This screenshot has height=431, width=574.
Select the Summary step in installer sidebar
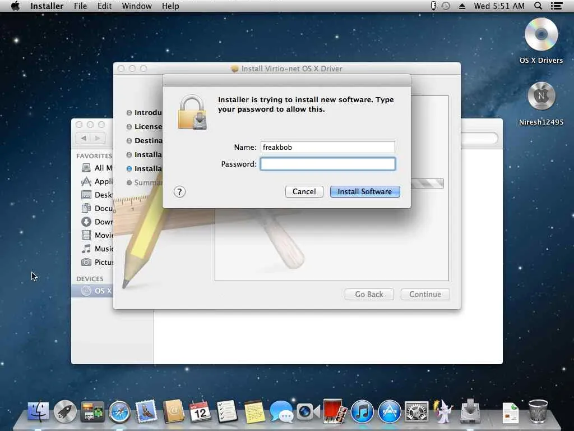point(144,182)
